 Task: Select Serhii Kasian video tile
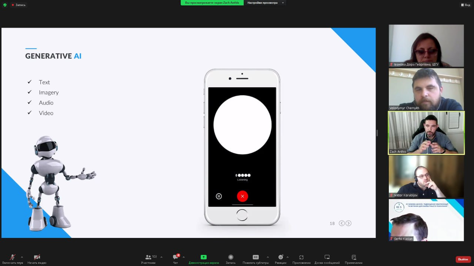pos(426,220)
